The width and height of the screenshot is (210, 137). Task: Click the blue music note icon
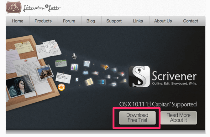(x=77, y=79)
